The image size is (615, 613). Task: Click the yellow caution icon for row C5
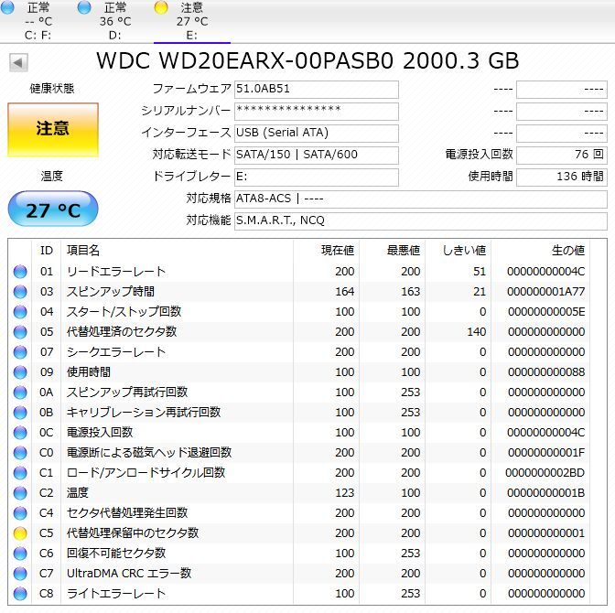click(20, 533)
